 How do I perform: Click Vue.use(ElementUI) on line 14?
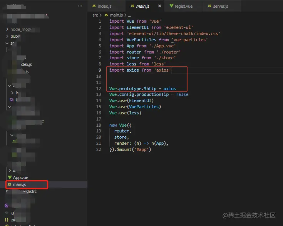131,100
